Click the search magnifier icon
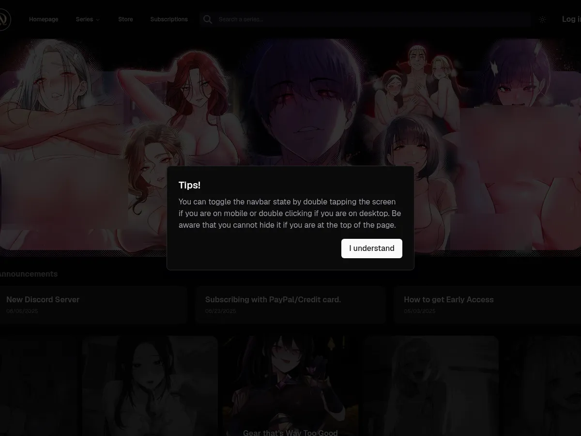581x436 pixels. (x=208, y=19)
